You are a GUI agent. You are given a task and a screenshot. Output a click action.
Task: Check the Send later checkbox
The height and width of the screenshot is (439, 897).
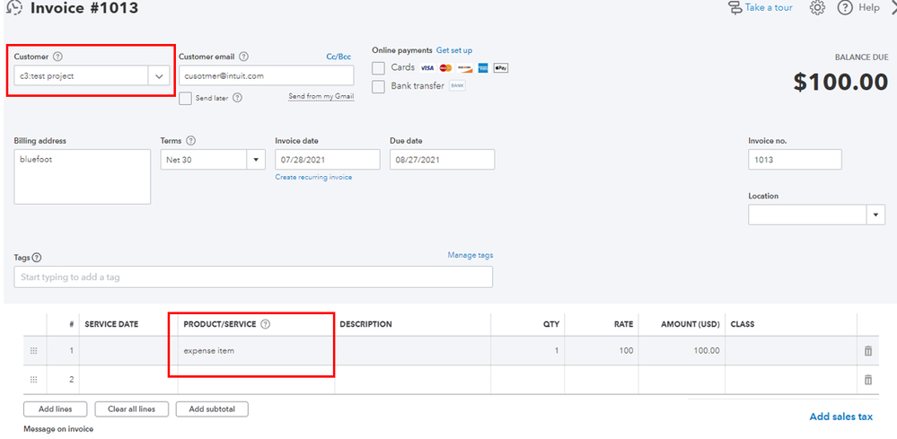coord(185,99)
